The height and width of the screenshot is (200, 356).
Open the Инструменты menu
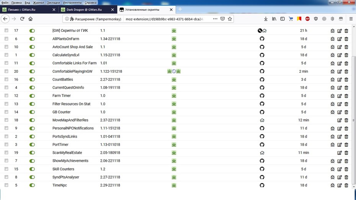point(72,3)
